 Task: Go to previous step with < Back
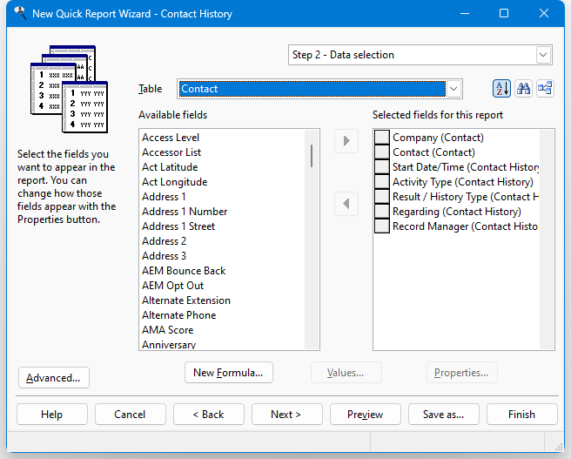(209, 415)
